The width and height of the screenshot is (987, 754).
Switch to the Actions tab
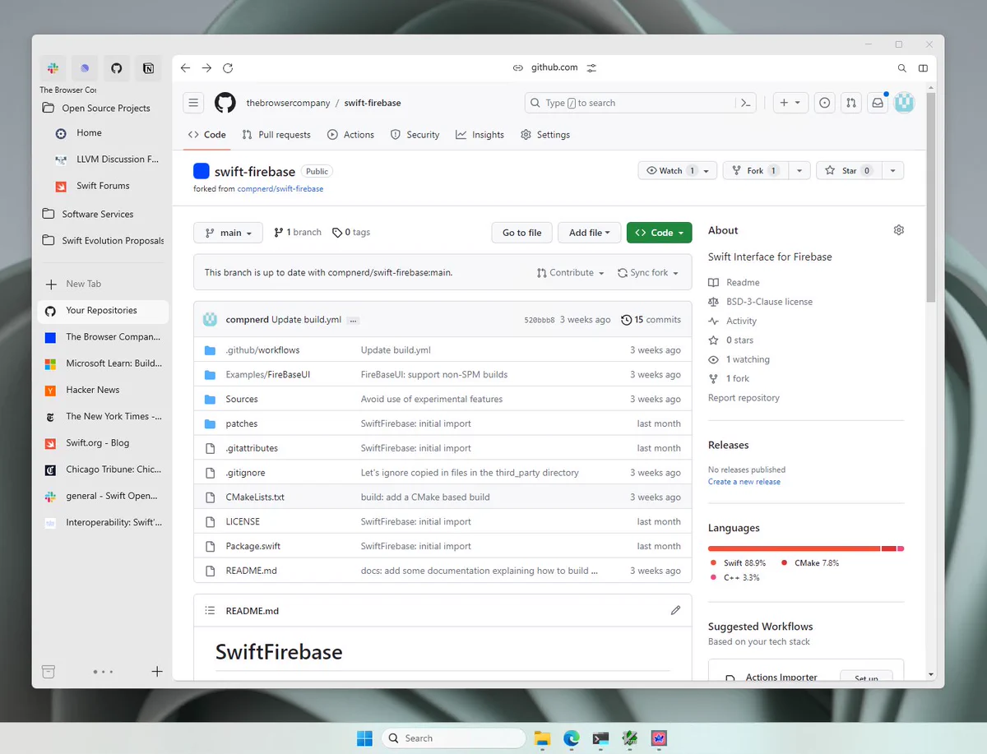[350, 135]
